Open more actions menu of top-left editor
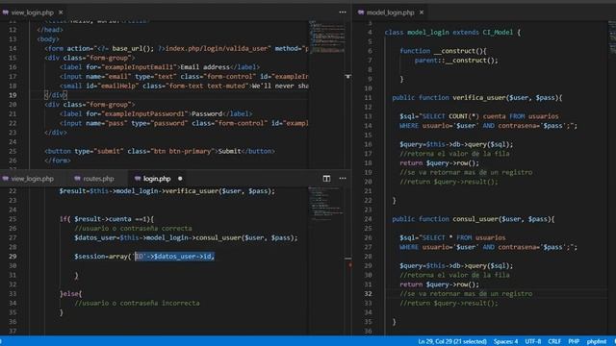The image size is (616, 346). click(343, 12)
